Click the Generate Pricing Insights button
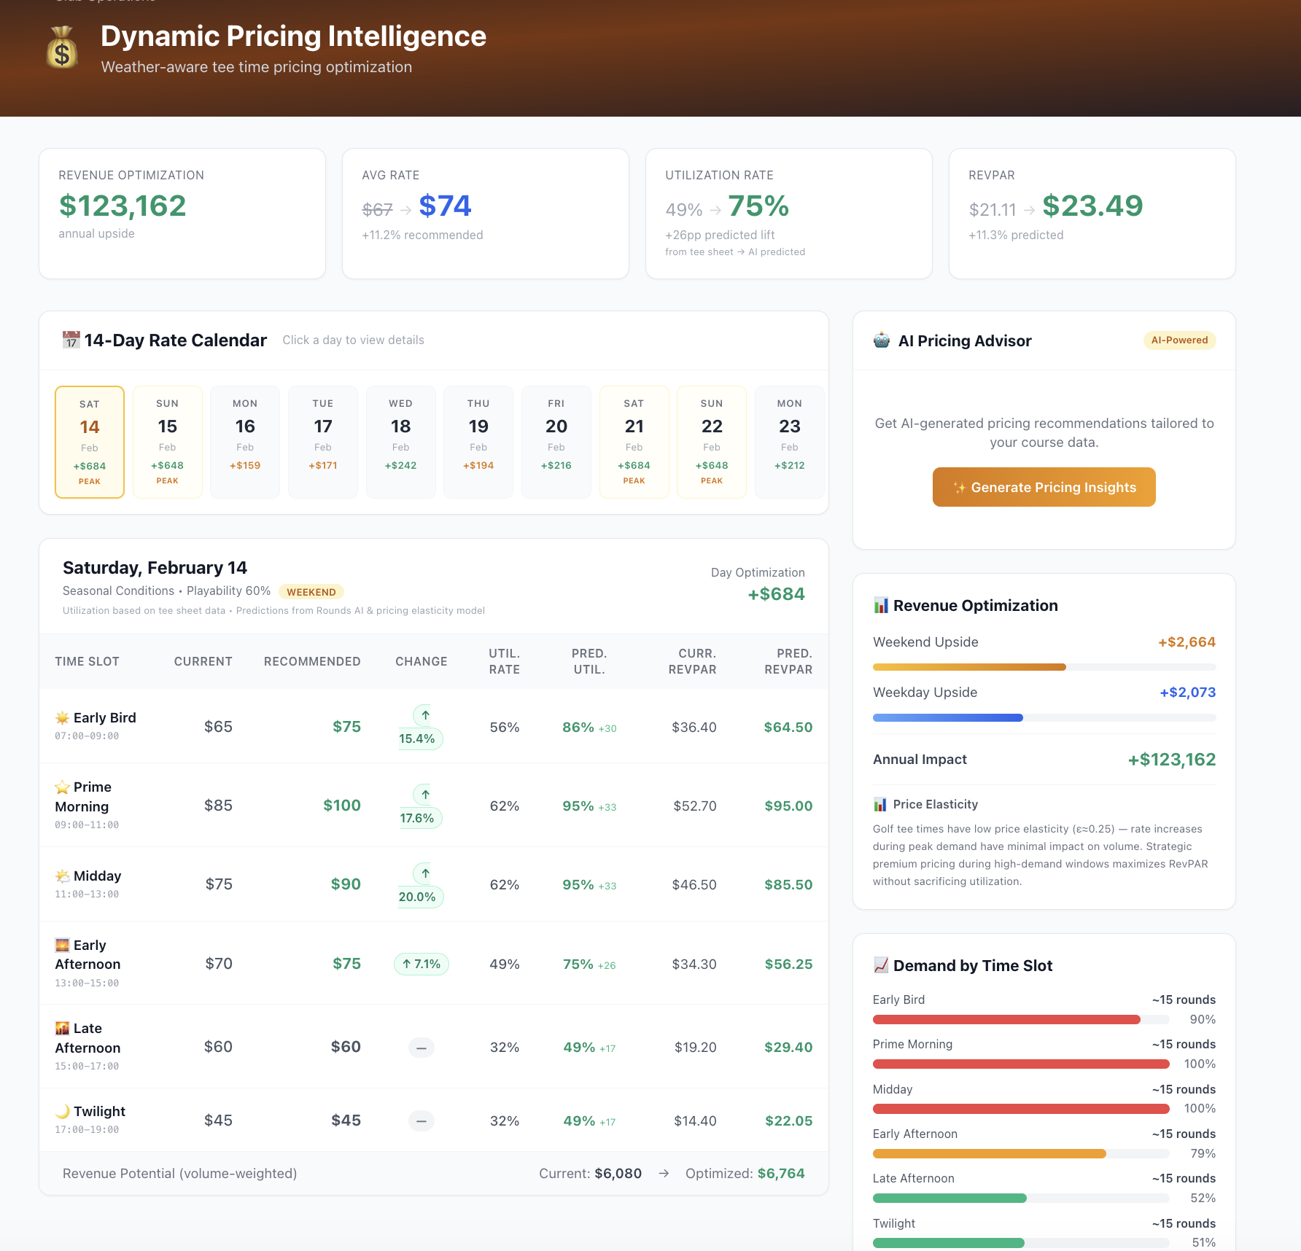Screen dimensions: 1301x1251 coord(1043,487)
